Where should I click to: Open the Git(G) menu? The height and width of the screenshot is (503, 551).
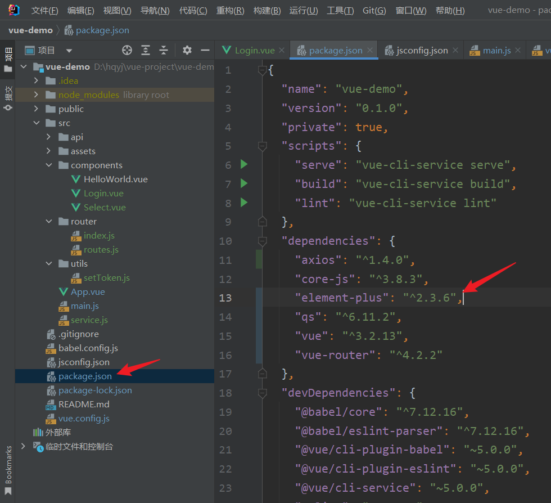click(x=374, y=11)
